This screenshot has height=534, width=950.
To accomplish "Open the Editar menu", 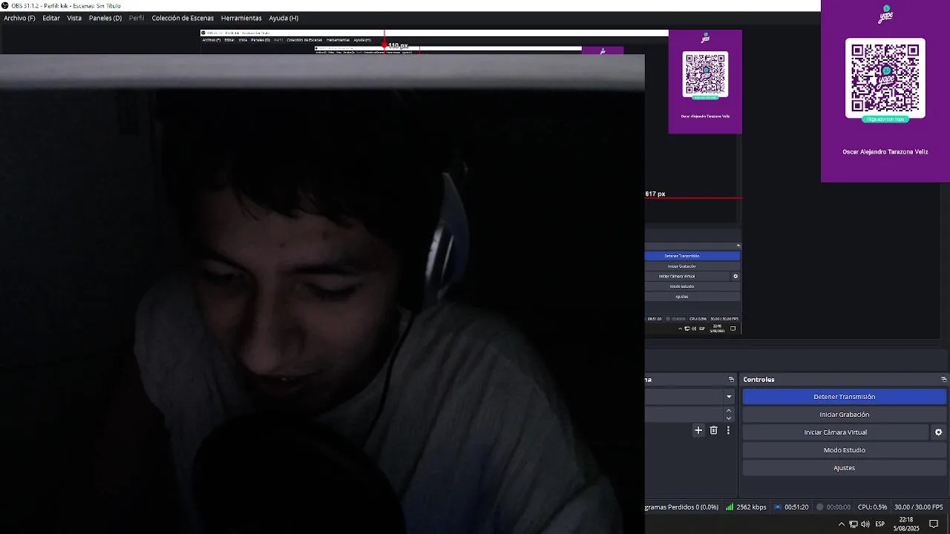I will click(x=51, y=18).
